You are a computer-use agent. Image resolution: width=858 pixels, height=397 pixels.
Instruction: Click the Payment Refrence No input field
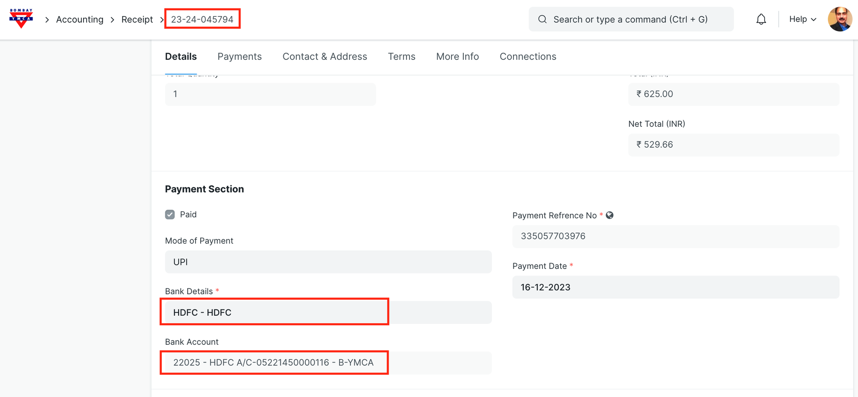tap(675, 236)
